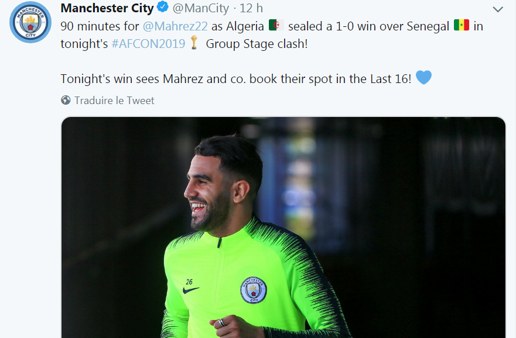Click the Manchester City profile avatar

(30, 22)
